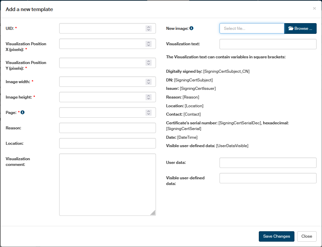Click Save Changes button
The width and height of the screenshot is (322, 247).
point(276,236)
